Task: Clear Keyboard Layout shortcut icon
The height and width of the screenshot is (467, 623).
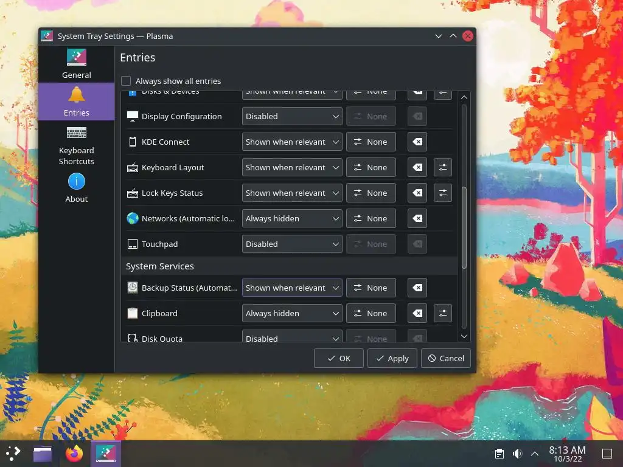Action: coord(417,168)
